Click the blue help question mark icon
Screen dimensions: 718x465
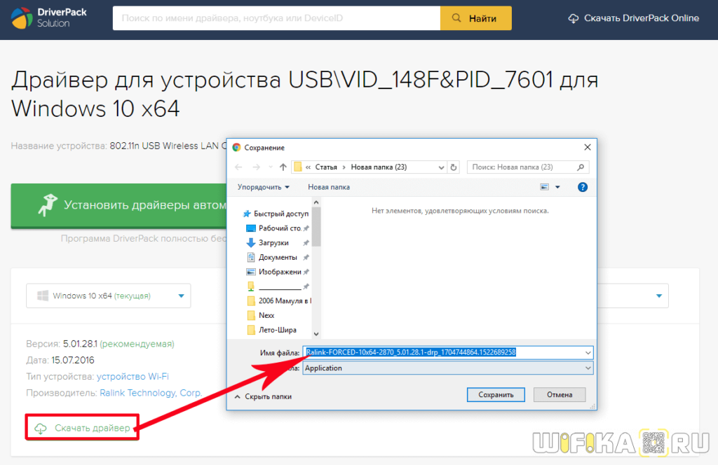click(582, 187)
